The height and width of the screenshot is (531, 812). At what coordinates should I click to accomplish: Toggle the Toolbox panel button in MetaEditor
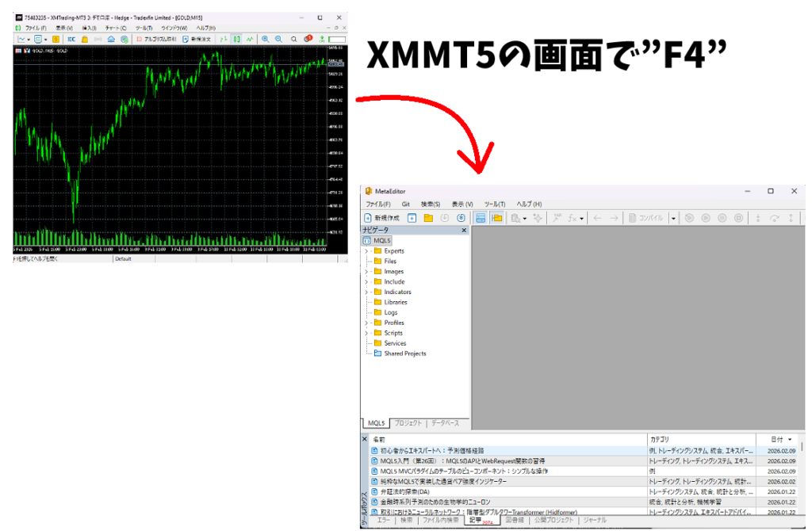click(x=497, y=218)
